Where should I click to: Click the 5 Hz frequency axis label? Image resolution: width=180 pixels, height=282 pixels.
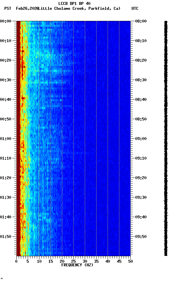coord(28,261)
